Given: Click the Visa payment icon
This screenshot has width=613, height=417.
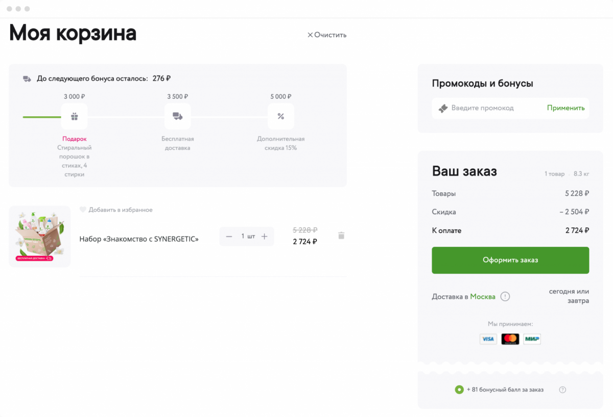Looking at the screenshot, I should pos(488,339).
